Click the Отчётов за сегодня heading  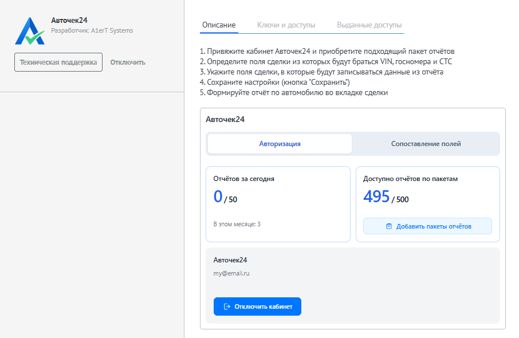pyautogui.click(x=243, y=179)
